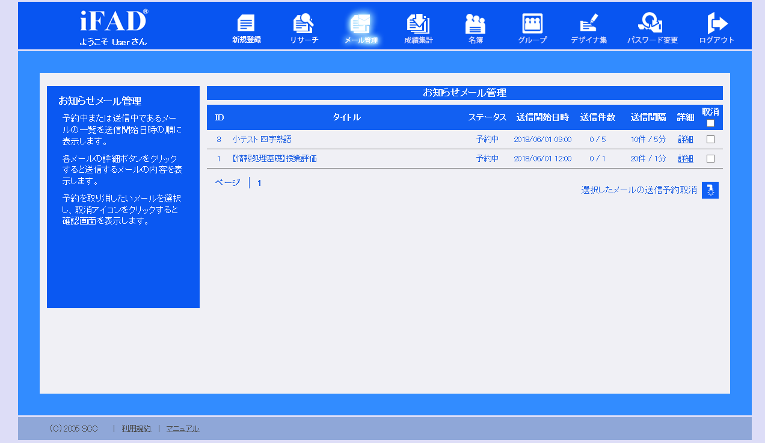The height and width of the screenshot is (443, 765).
Task: Check the 取消 box for 【情報処理基礎】授業評価
Action: pos(710,158)
